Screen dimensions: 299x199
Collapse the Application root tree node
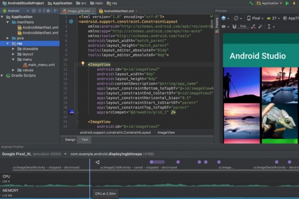click(2, 17)
